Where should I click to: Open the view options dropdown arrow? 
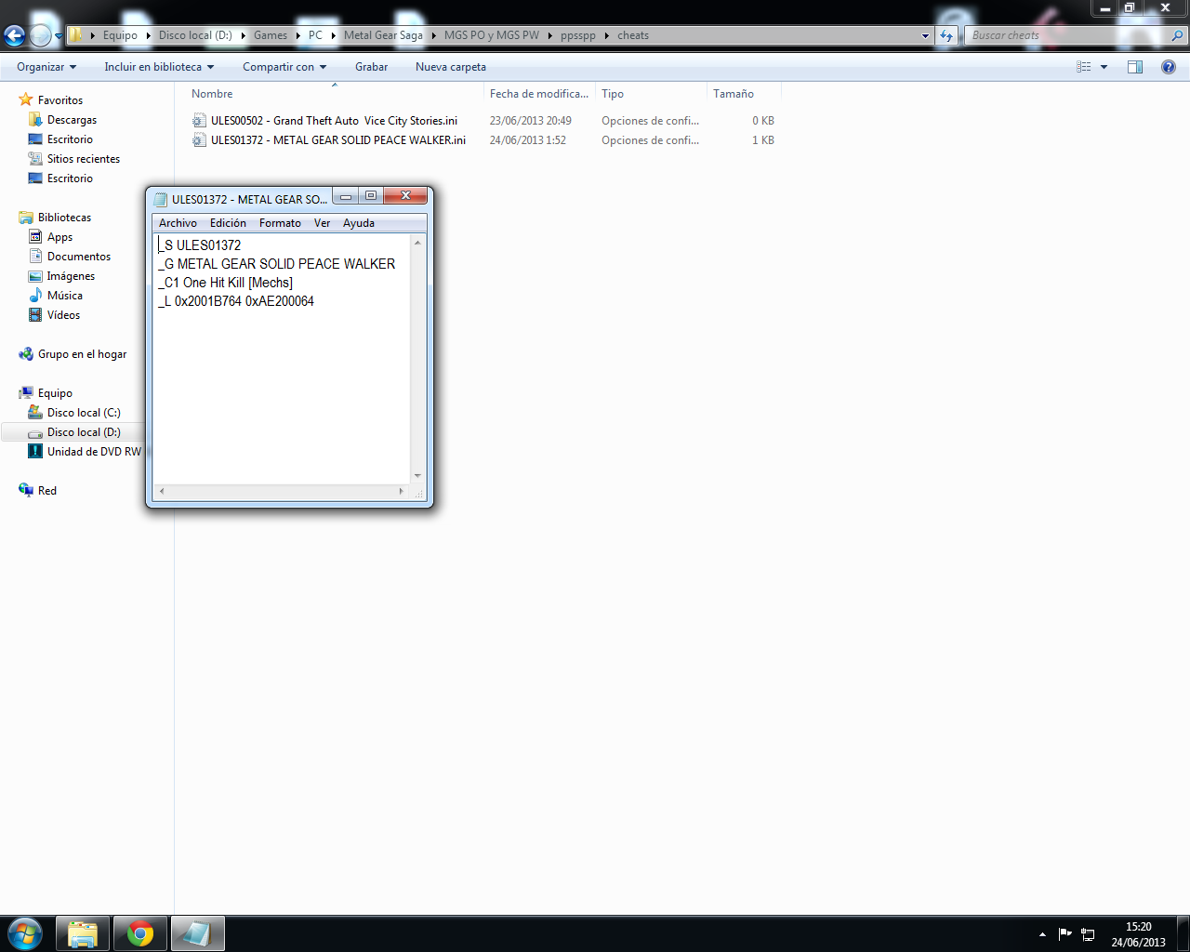[x=1104, y=67]
